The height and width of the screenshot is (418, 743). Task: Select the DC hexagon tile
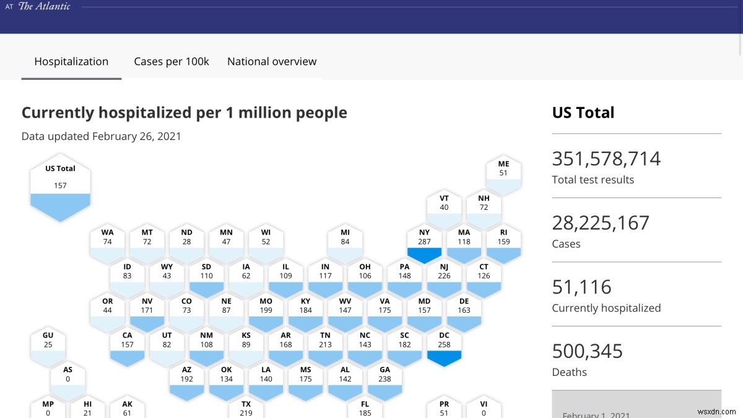[x=444, y=341]
